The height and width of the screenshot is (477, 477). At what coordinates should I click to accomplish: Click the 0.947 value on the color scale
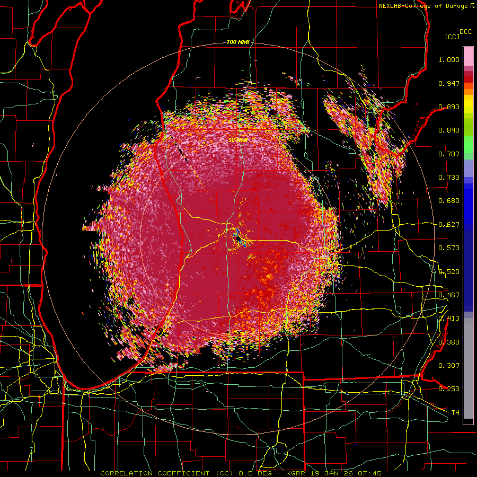point(449,83)
